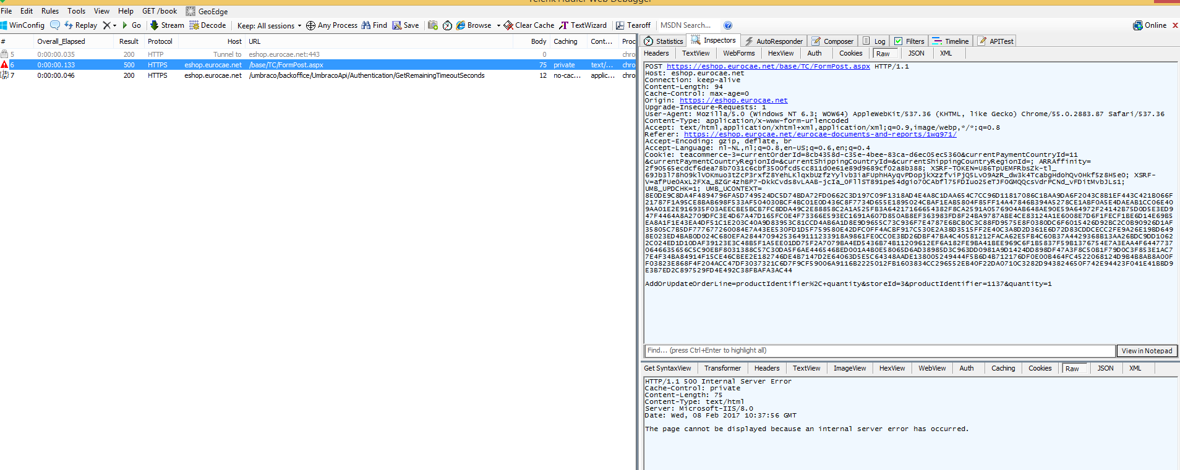Click Any Process target picker
The height and width of the screenshot is (470, 1180).
pyautogui.click(x=331, y=25)
